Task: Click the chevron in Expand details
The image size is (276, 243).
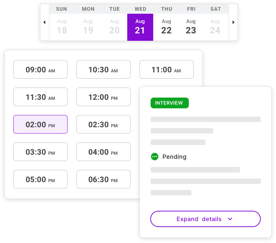Action: pos(230,219)
